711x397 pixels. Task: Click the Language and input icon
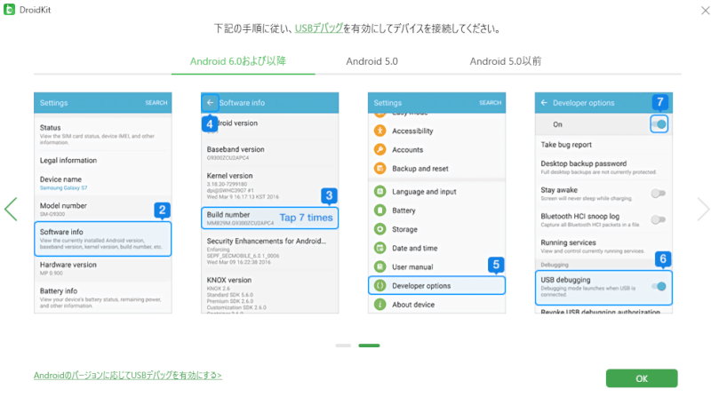click(380, 191)
